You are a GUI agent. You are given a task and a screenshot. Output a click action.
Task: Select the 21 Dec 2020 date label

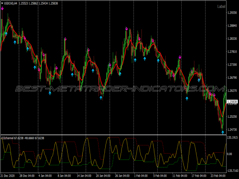point(8,175)
